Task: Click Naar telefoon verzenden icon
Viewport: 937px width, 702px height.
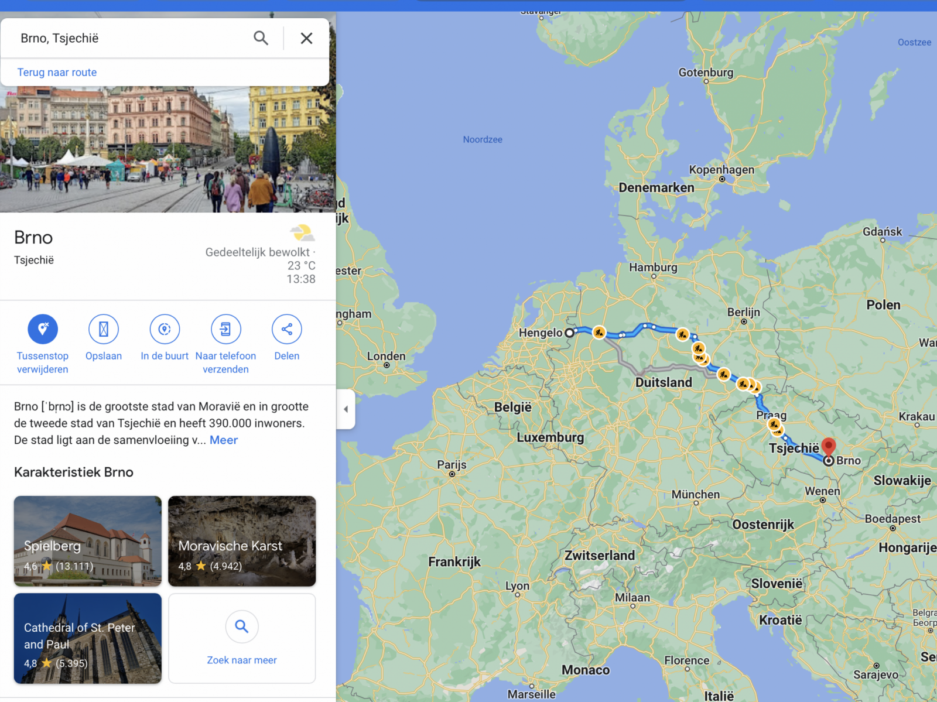Action: point(225,329)
